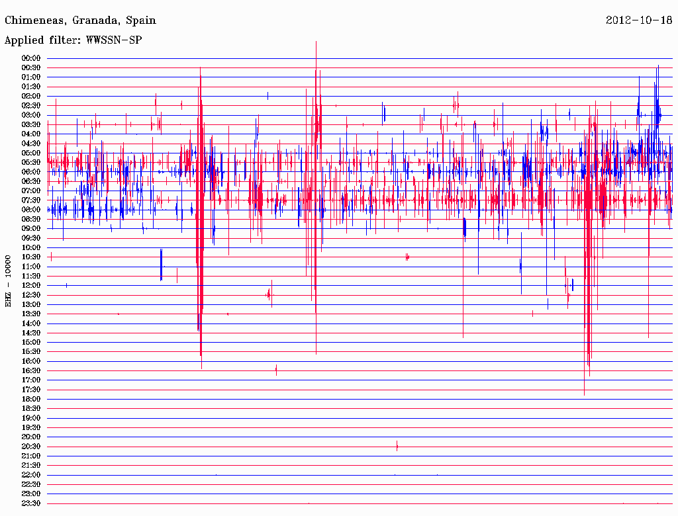Select the 02:30 time label
Image resolution: width=678 pixels, height=516 pixels.
pyautogui.click(x=30, y=106)
